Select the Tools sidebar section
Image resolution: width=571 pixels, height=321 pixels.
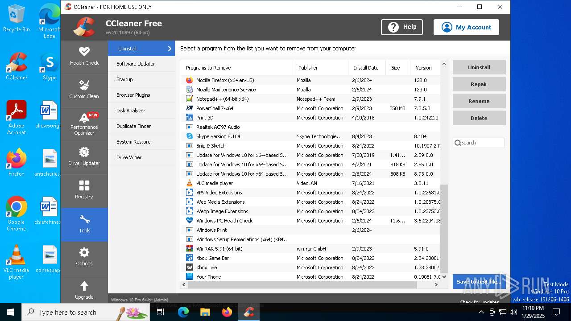(x=84, y=224)
